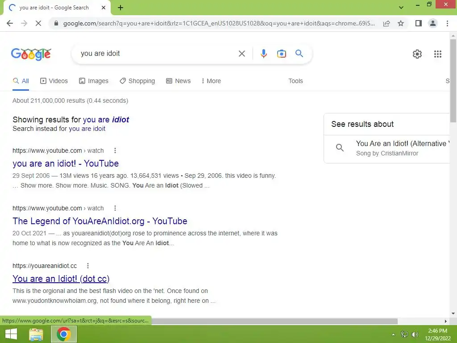
Task: Share this page from the address bar
Action: 386,23
